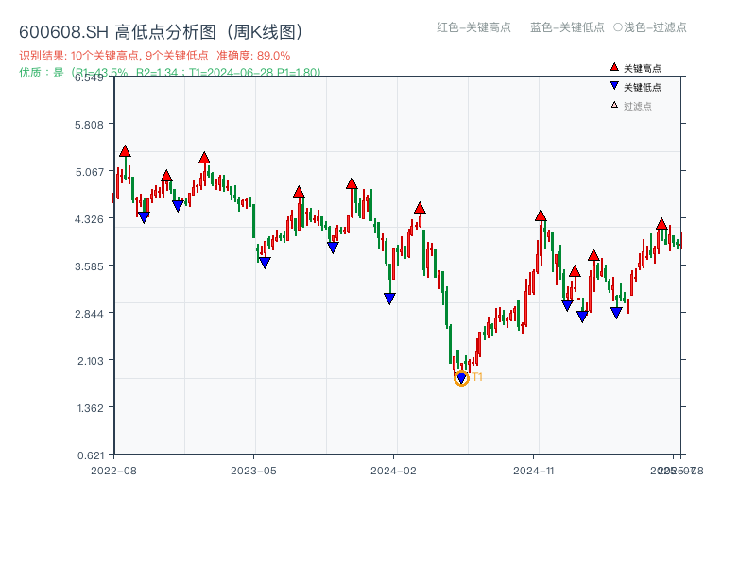Toggle the circle beside 浅色-过滤点
The width and height of the screenshot is (756, 567).
point(617,27)
